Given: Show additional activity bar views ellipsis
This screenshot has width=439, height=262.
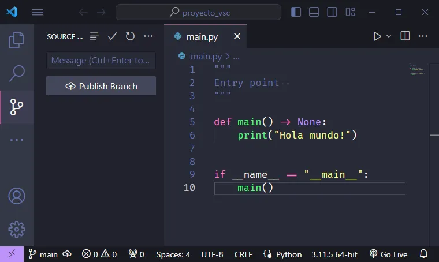Looking at the screenshot, I should pyautogui.click(x=17, y=140).
